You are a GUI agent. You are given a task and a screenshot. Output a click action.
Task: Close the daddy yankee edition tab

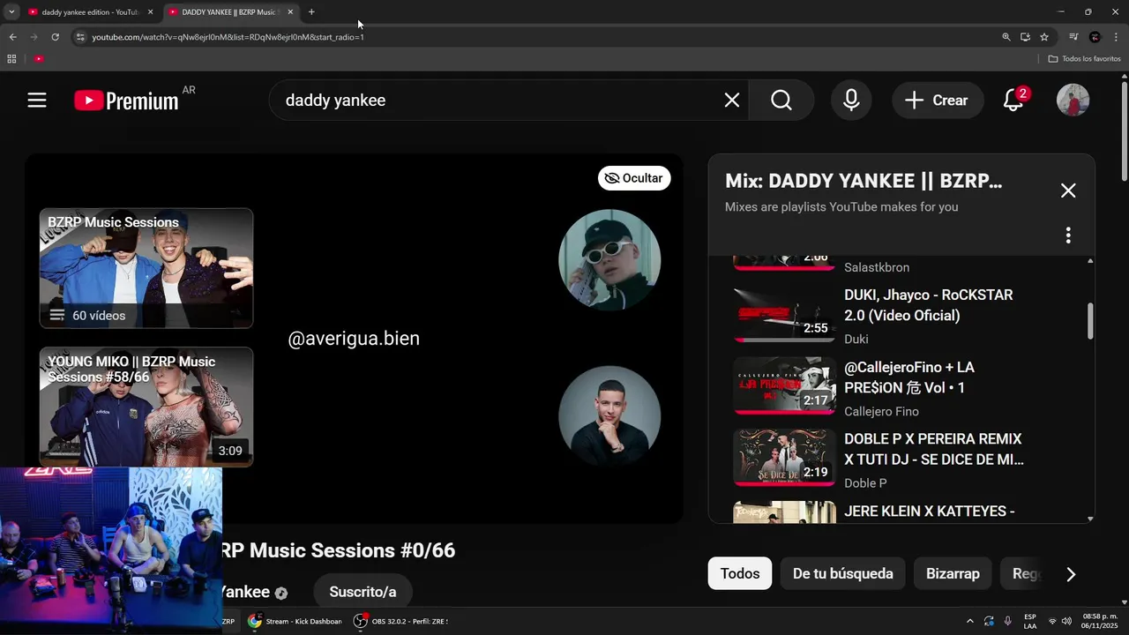tap(150, 12)
